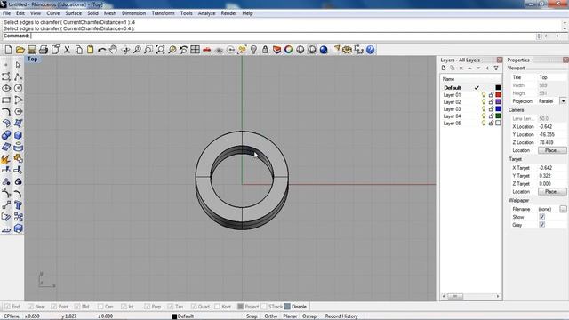
Task: Print using the printer toolbar icon
Action: pos(44,50)
